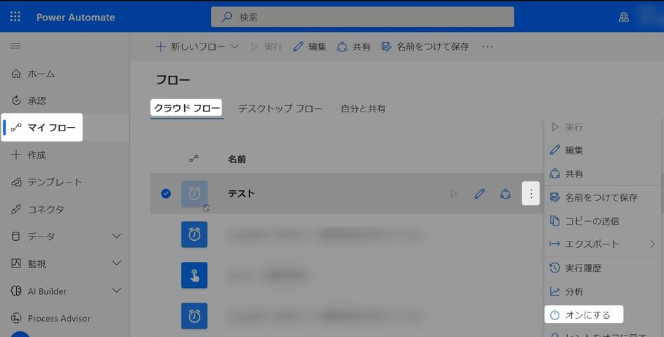The height and width of the screenshot is (337, 664).
Task: Click the vertical ellipsis in テスト row
Action: [x=531, y=194]
